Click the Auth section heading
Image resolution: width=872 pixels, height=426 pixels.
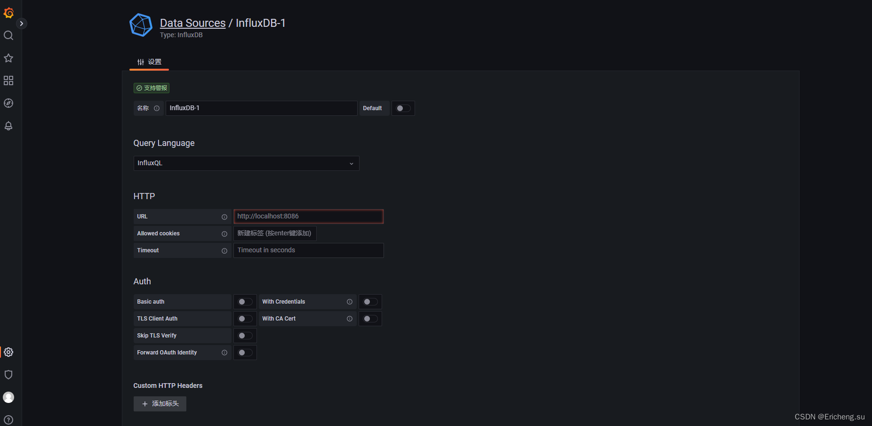(x=142, y=281)
